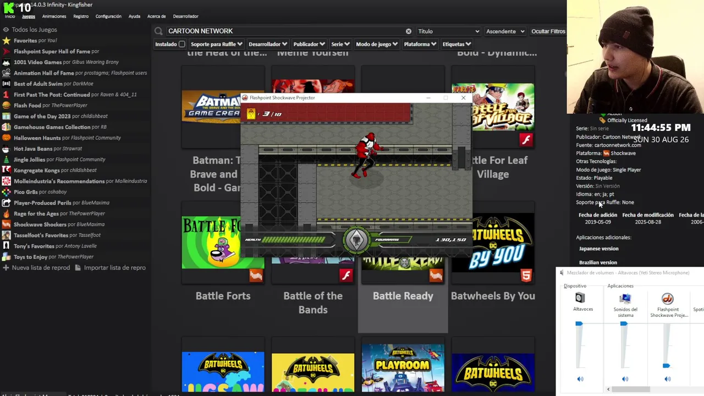
Task: Launch the Brazilian version additional app
Action: [598, 262]
